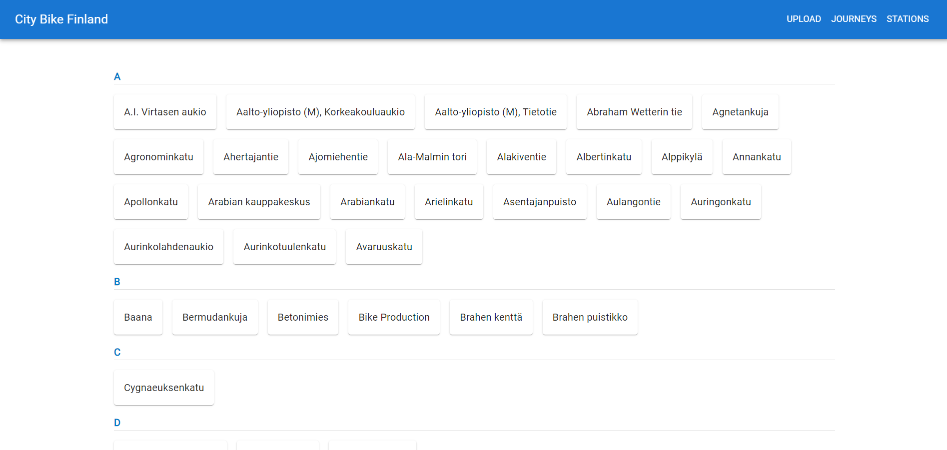Choose Auringonkatu station

tap(721, 202)
